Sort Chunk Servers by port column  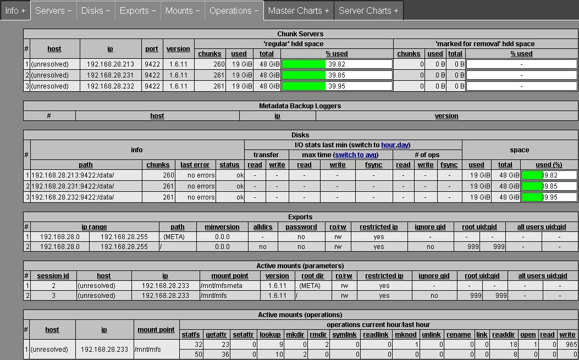click(x=151, y=49)
